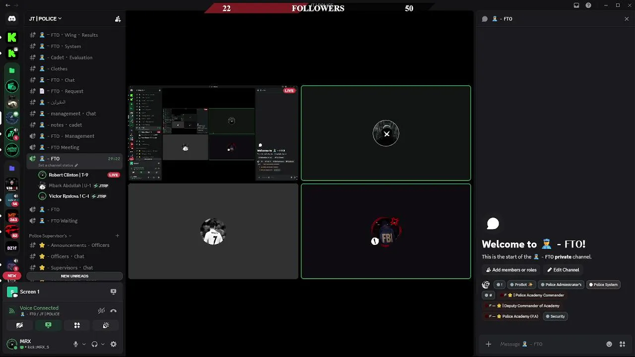
Task: Open microphone input options arrow
Action: click(x=83, y=344)
